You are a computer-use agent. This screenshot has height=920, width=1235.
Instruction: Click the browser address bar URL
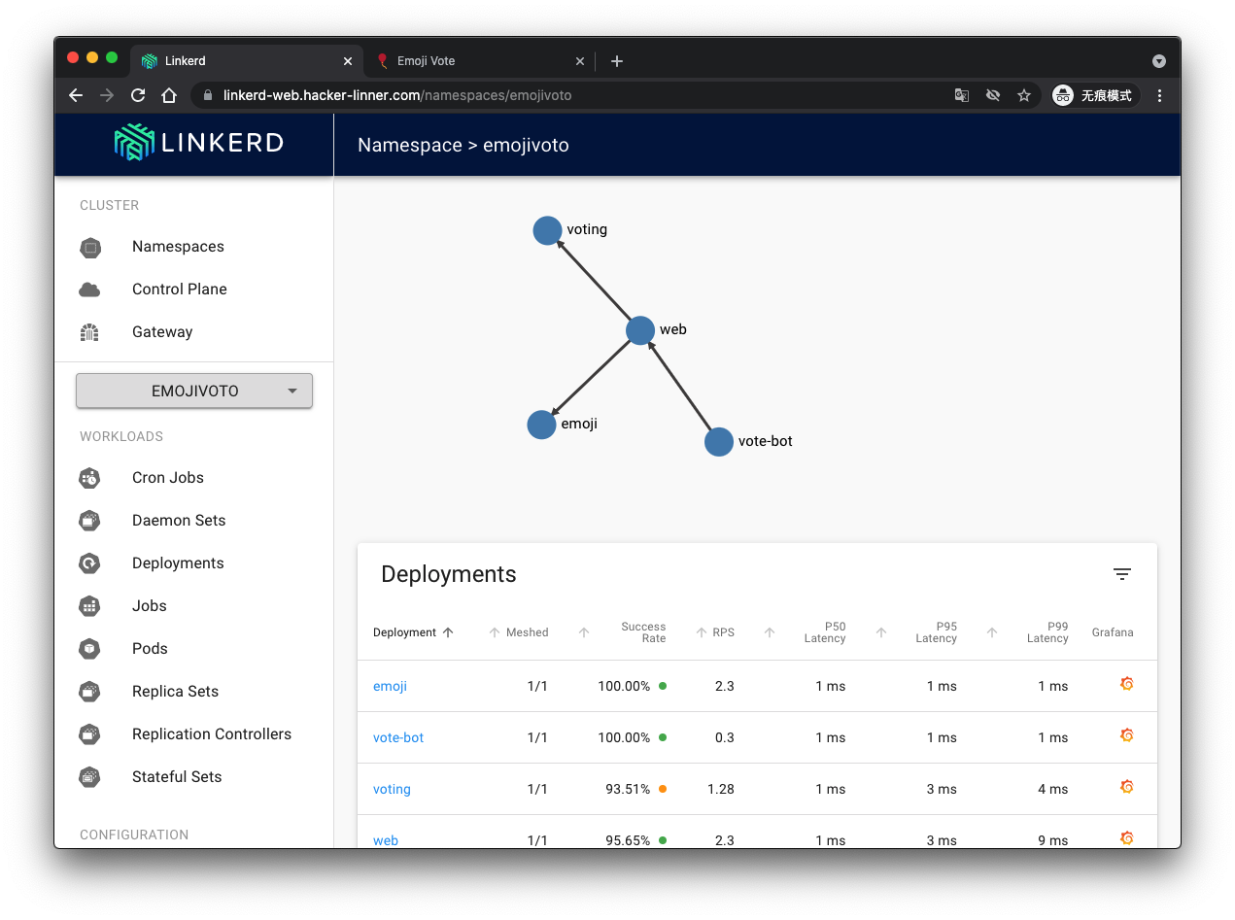pos(397,95)
